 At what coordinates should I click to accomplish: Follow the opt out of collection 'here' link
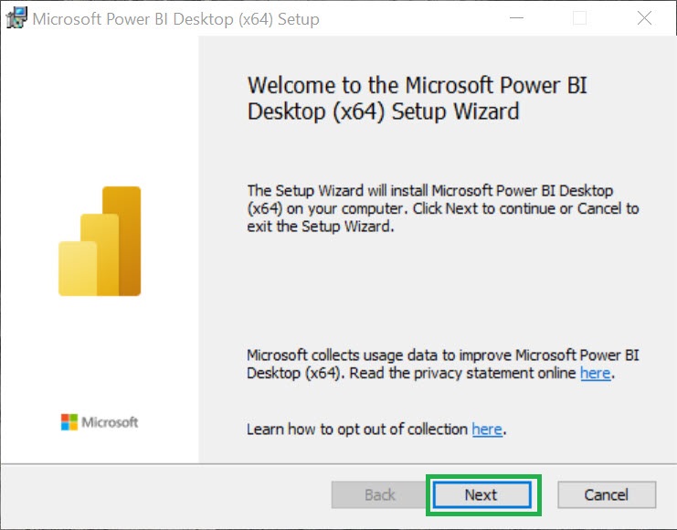point(487,429)
